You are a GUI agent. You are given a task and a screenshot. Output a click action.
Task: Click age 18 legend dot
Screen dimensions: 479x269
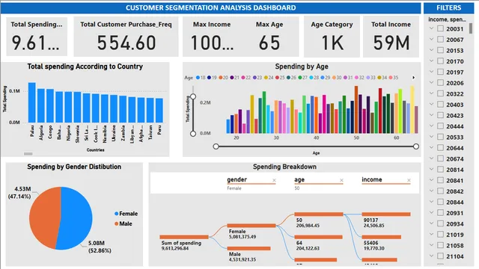(198, 78)
